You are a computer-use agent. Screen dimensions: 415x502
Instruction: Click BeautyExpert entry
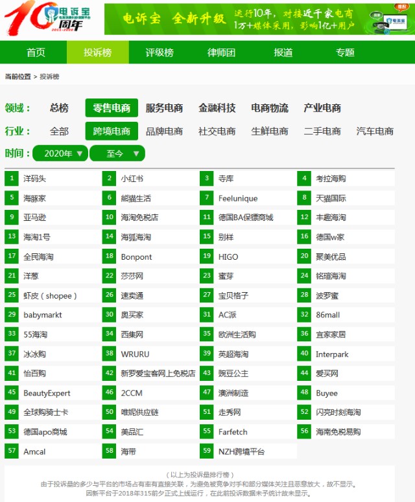point(53,393)
